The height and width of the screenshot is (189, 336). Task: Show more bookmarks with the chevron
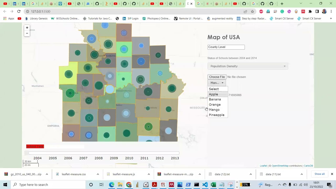[x=331, y=19]
